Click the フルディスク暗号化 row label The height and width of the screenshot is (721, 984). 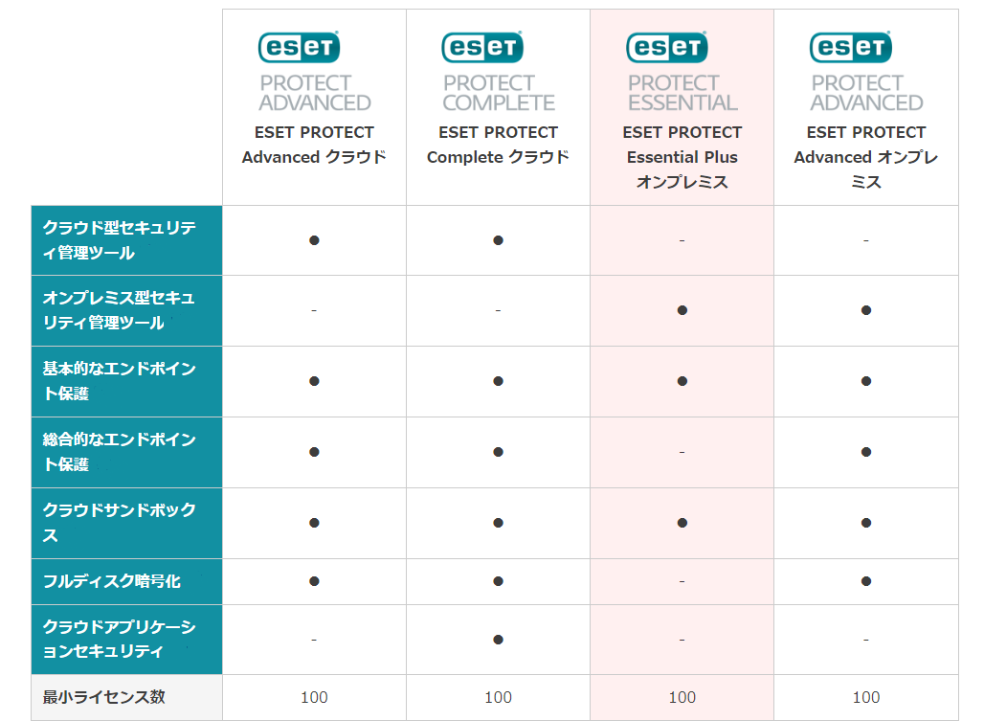(x=126, y=582)
